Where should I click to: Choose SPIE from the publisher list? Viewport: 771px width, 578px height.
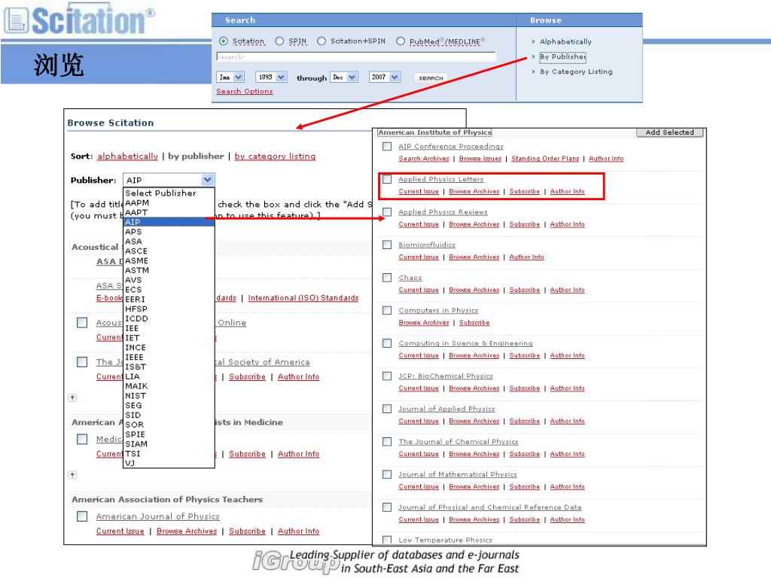[169, 434]
